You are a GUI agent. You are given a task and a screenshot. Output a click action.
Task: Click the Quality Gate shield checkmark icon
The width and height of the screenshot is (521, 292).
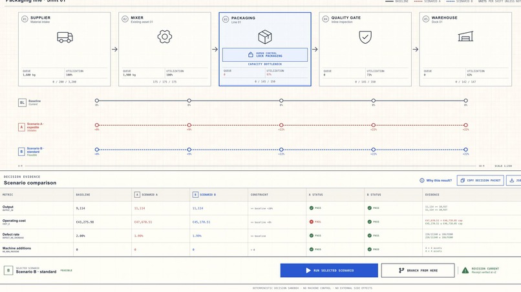click(x=365, y=37)
